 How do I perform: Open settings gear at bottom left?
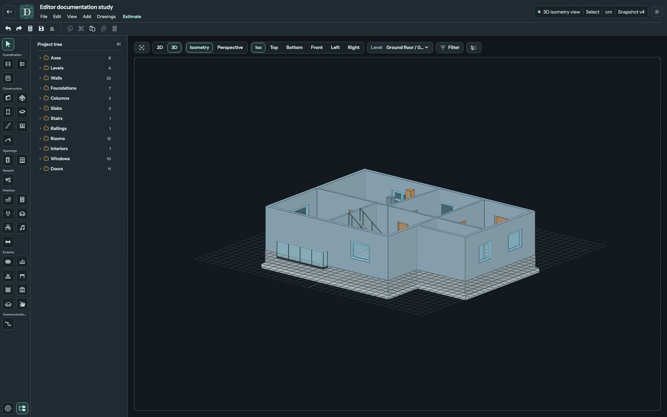pos(8,408)
